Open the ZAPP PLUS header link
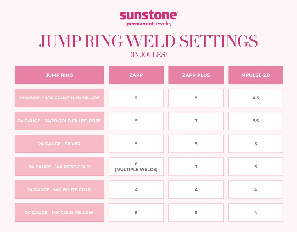Image resolution: width=297 pixels, height=232 pixels. pyautogui.click(x=196, y=75)
